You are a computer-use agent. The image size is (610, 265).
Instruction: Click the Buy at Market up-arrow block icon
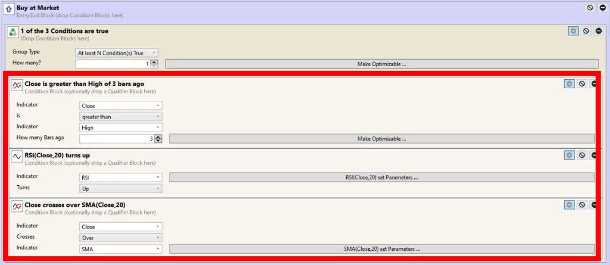pos(8,9)
